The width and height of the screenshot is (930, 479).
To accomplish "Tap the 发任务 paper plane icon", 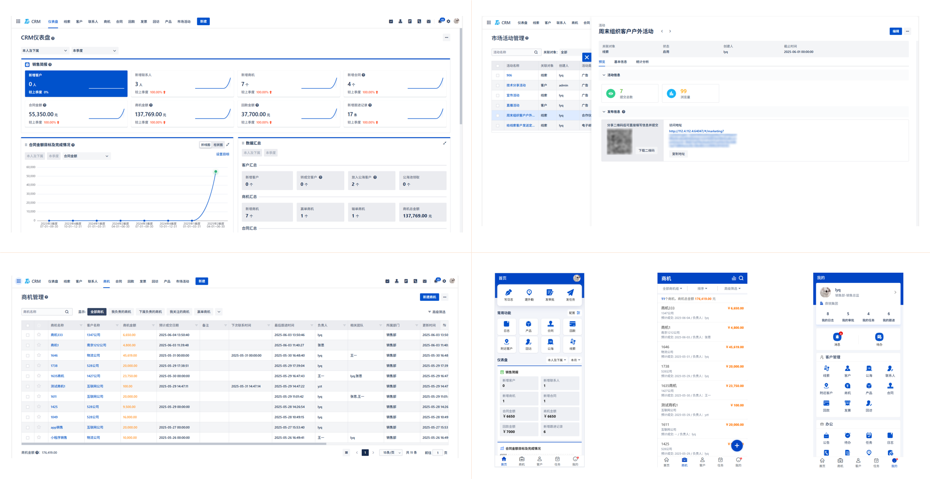I will [570, 293].
